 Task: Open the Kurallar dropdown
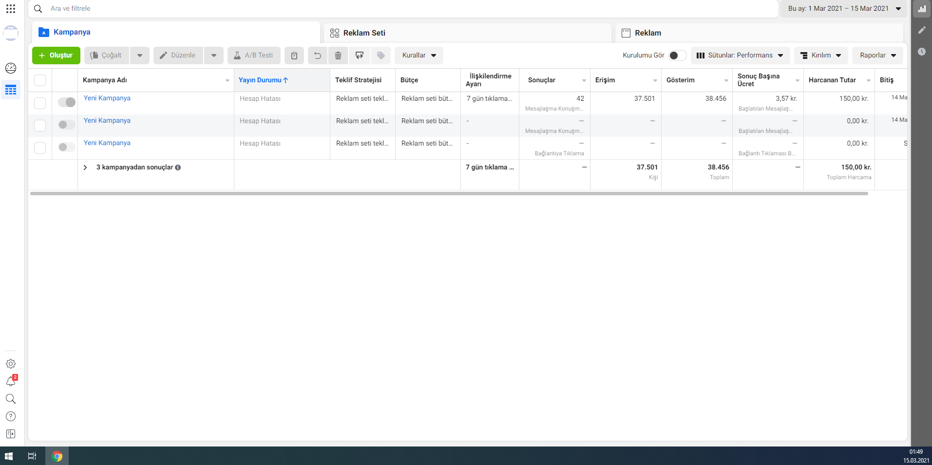tap(419, 56)
